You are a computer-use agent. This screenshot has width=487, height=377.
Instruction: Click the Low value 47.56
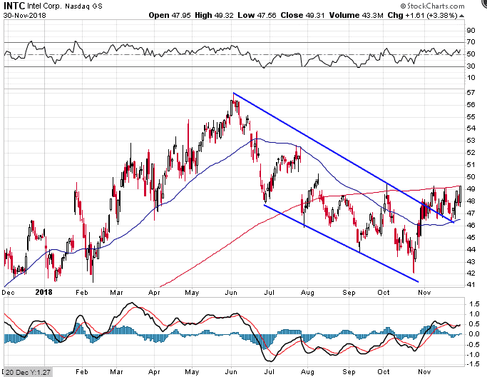point(266,15)
